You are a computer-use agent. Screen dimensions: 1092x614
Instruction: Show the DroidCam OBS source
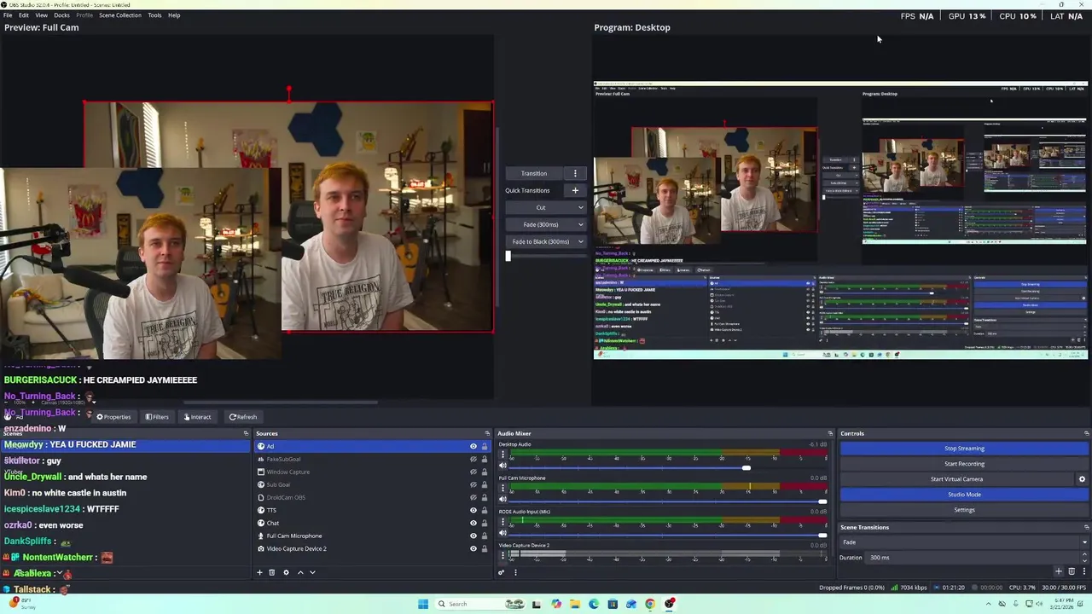473,497
